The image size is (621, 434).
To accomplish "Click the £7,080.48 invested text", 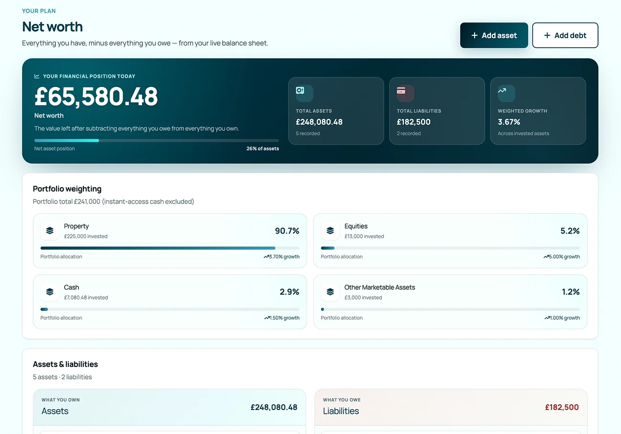I will pos(86,297).
